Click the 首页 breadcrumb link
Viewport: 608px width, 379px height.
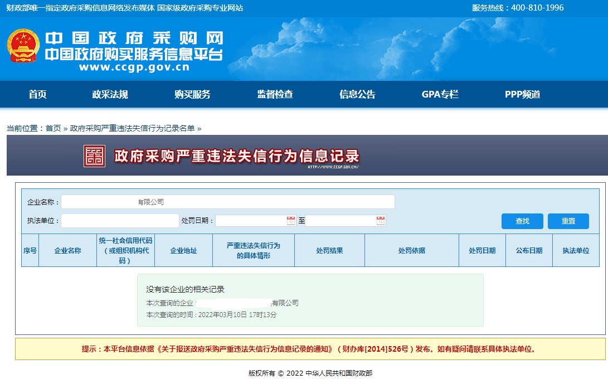click(53, 128)
